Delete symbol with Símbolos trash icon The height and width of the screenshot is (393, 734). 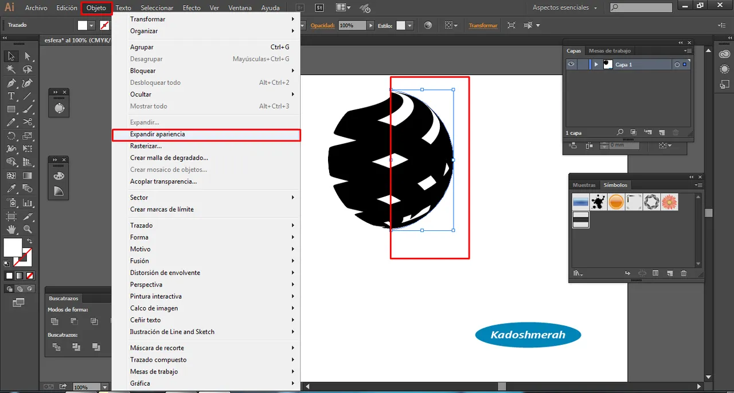point(684,273)
